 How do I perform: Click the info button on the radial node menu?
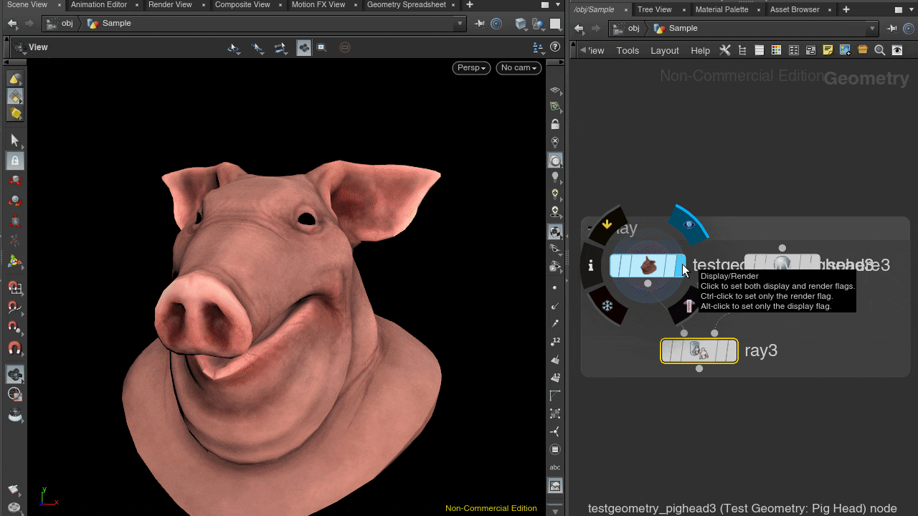tap(591, 266)
